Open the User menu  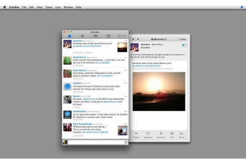point(58,7)
